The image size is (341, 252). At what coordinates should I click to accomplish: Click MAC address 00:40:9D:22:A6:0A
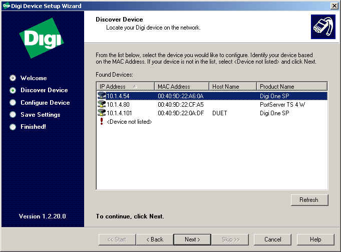(x=180, y=96)
